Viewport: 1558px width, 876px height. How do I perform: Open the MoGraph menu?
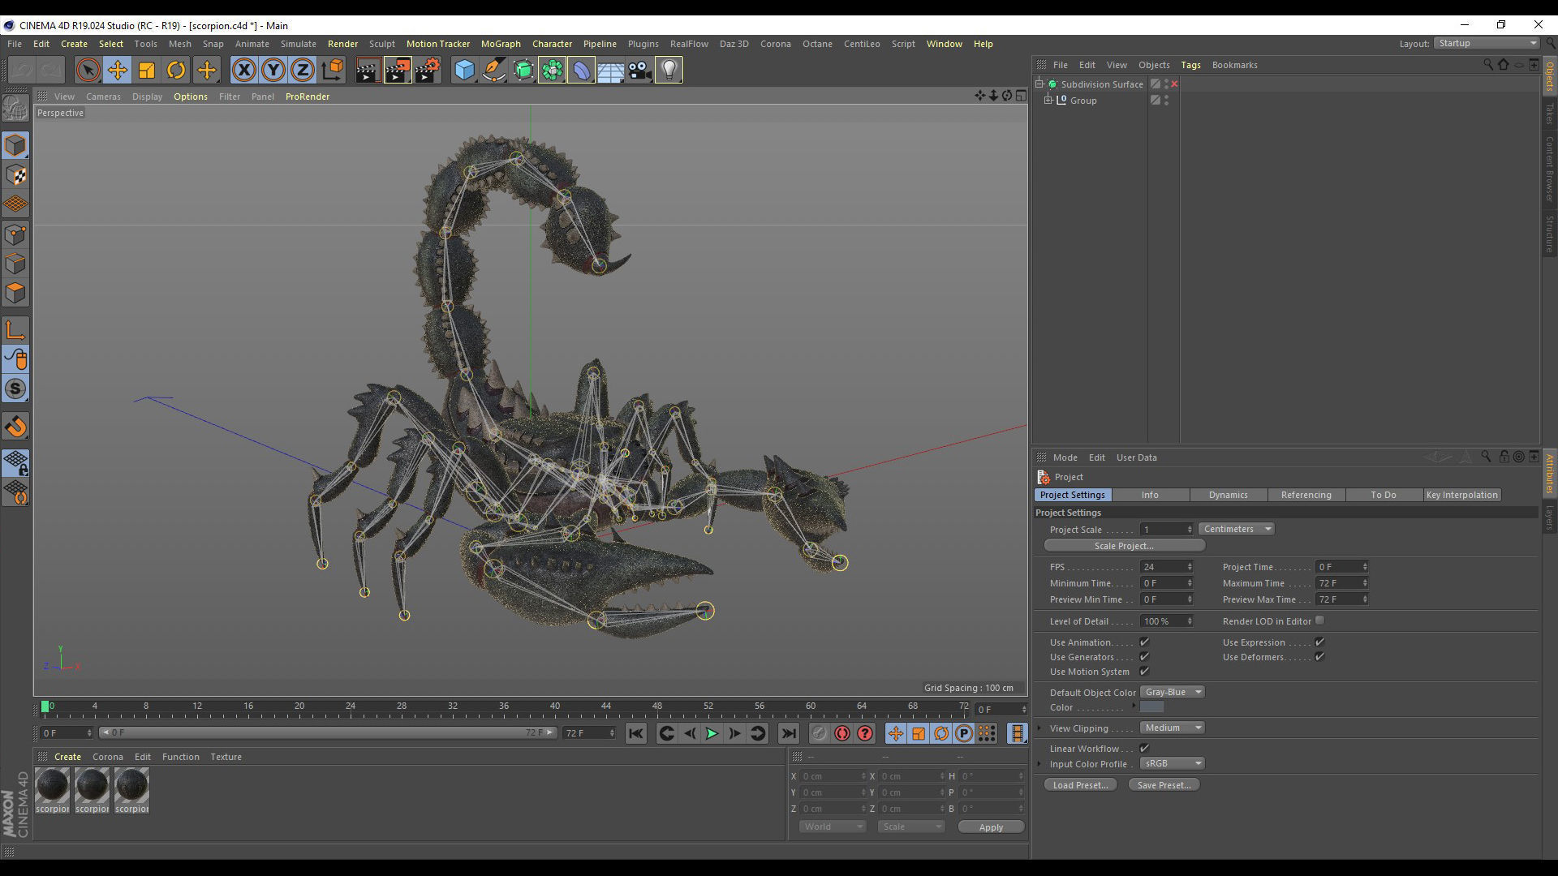click(501, 44)
